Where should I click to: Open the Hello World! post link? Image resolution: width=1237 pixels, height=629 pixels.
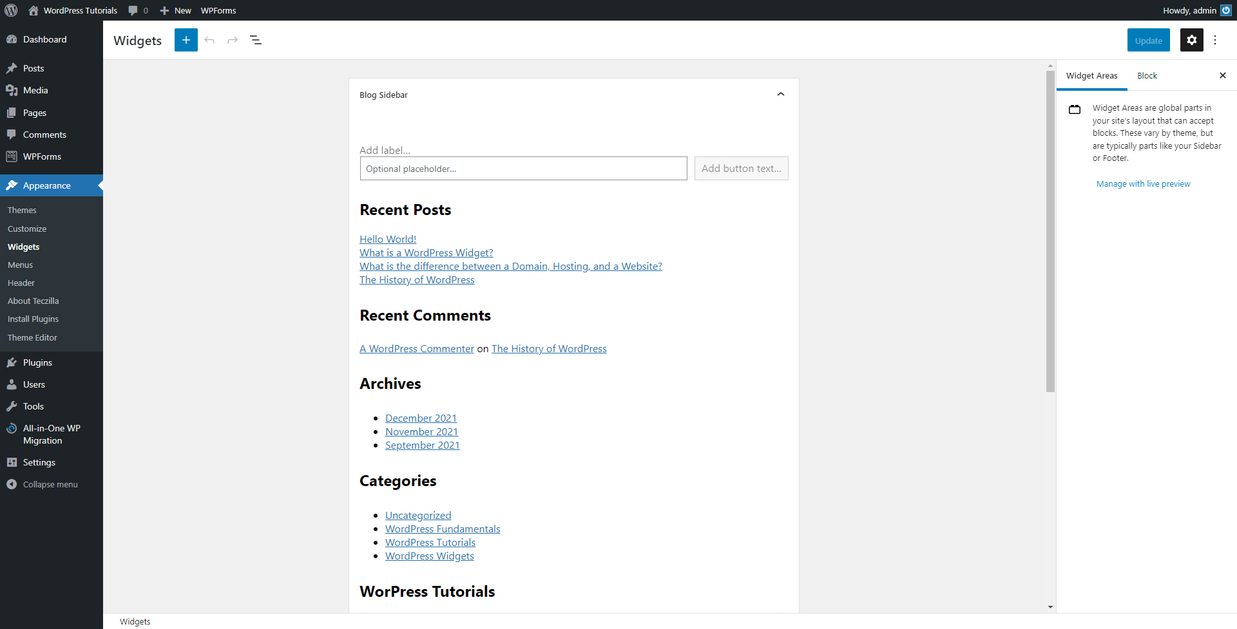pyautogui.click(x=388, y=239)
